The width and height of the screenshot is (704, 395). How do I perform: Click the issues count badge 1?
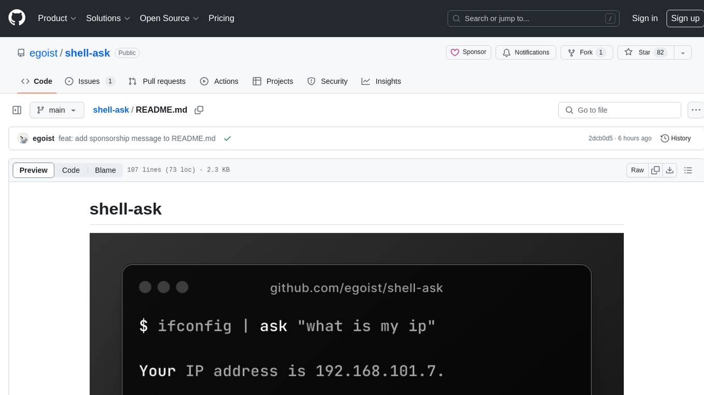tap(110, 81)
